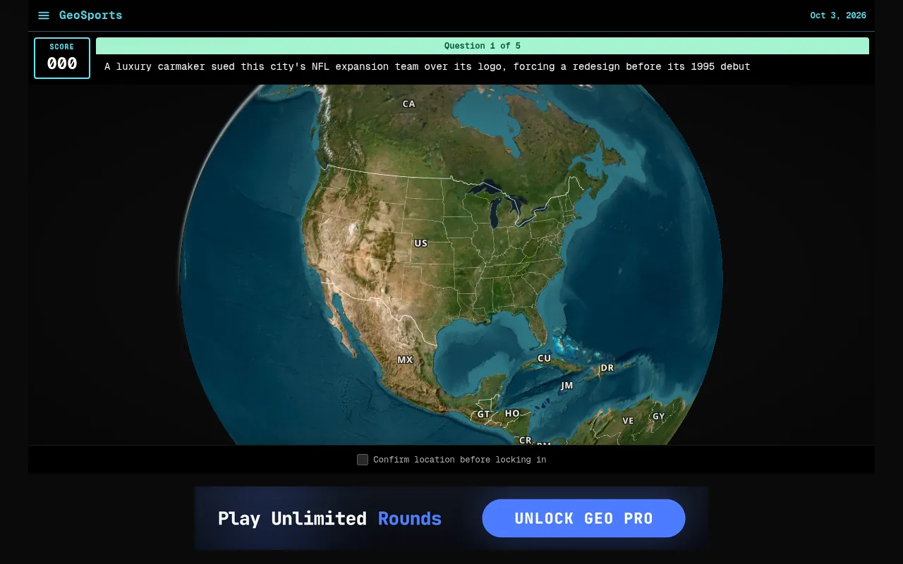Enable Confirm location before locking in checkbox
The height and width of the screenshot is (564, 903).
coord(363,460)
